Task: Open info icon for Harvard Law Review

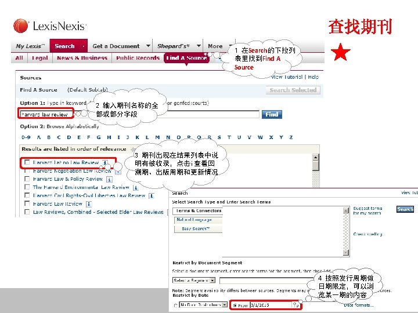Action: coord(89,204)
